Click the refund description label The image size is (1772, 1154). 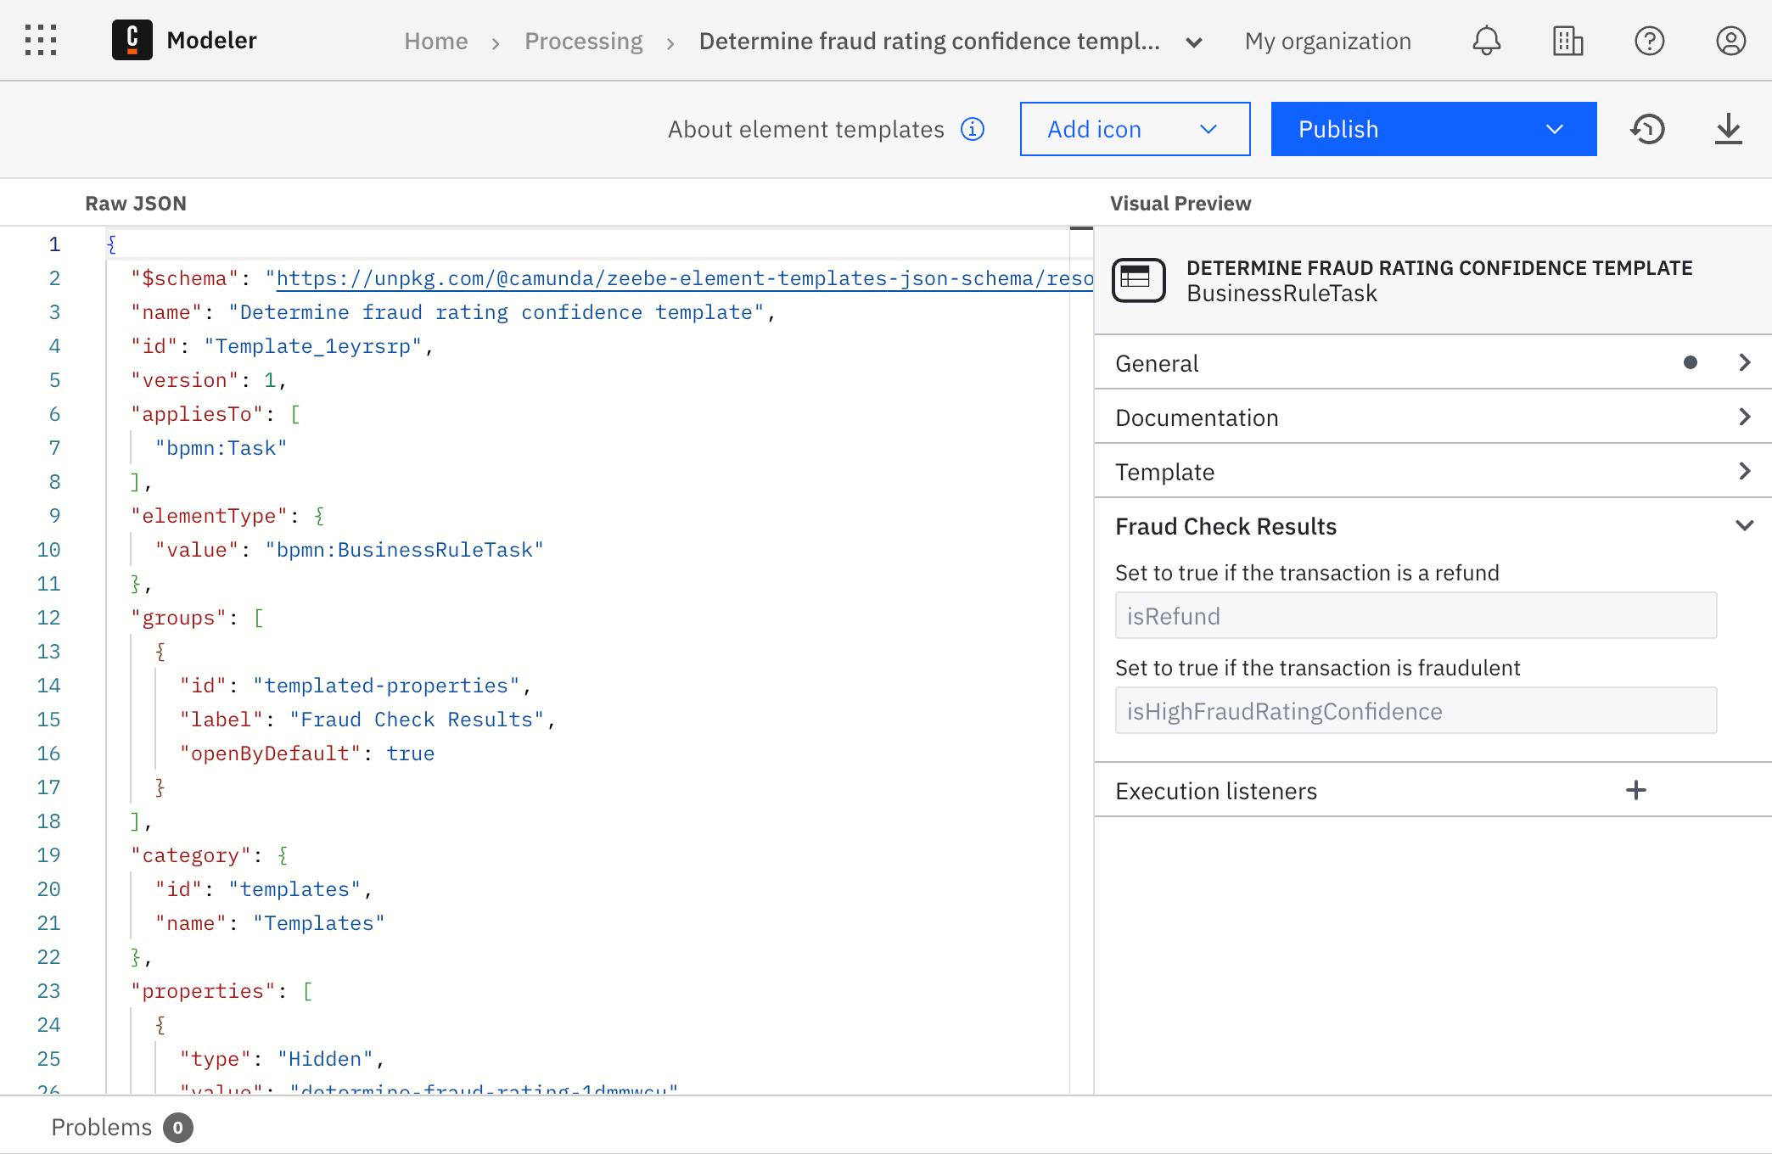pos(1307,573)
